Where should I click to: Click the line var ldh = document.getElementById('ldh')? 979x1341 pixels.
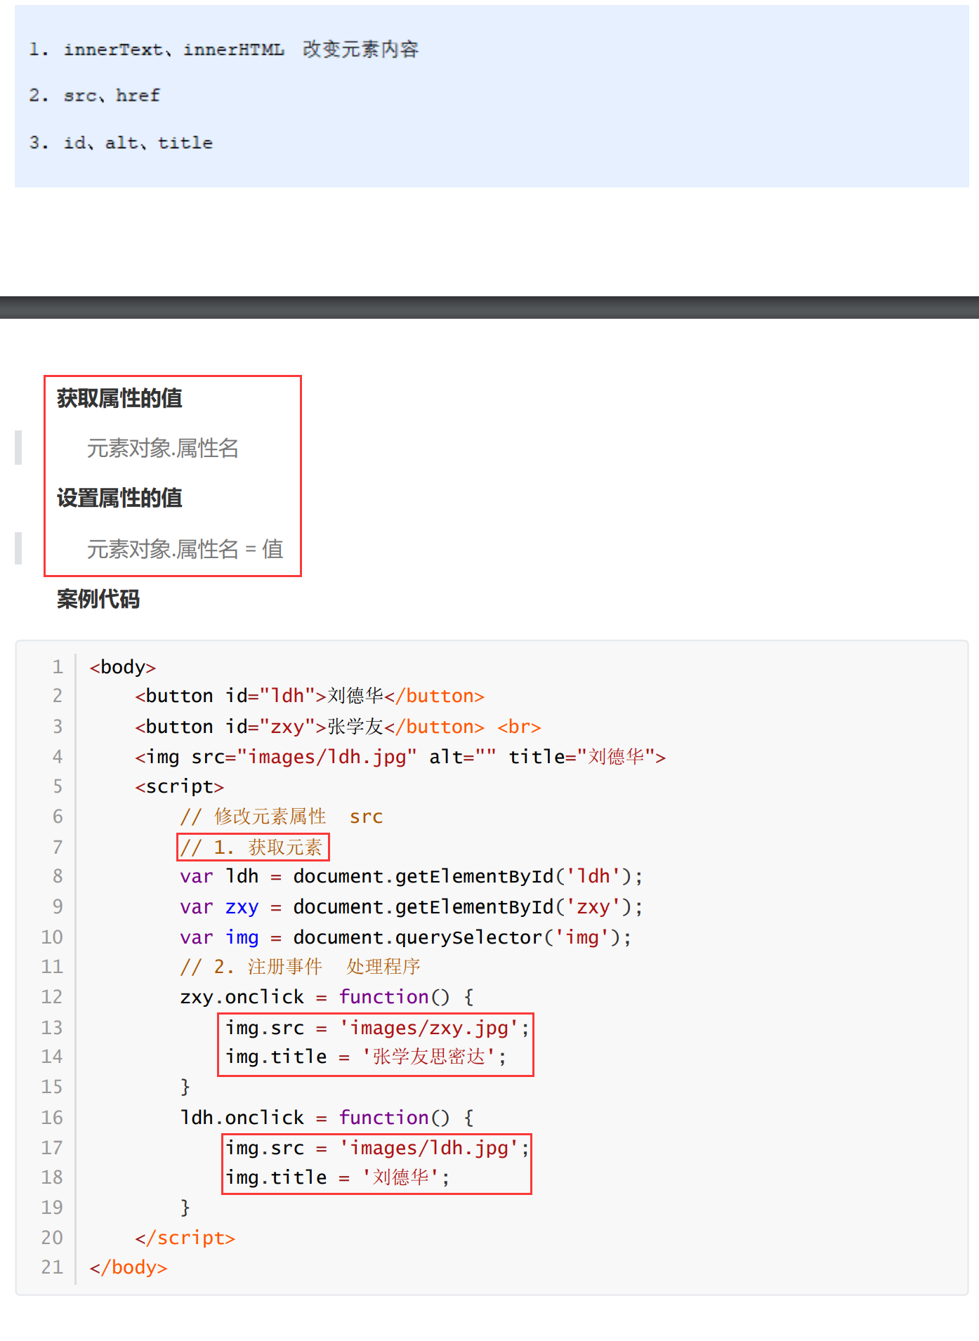412,876
